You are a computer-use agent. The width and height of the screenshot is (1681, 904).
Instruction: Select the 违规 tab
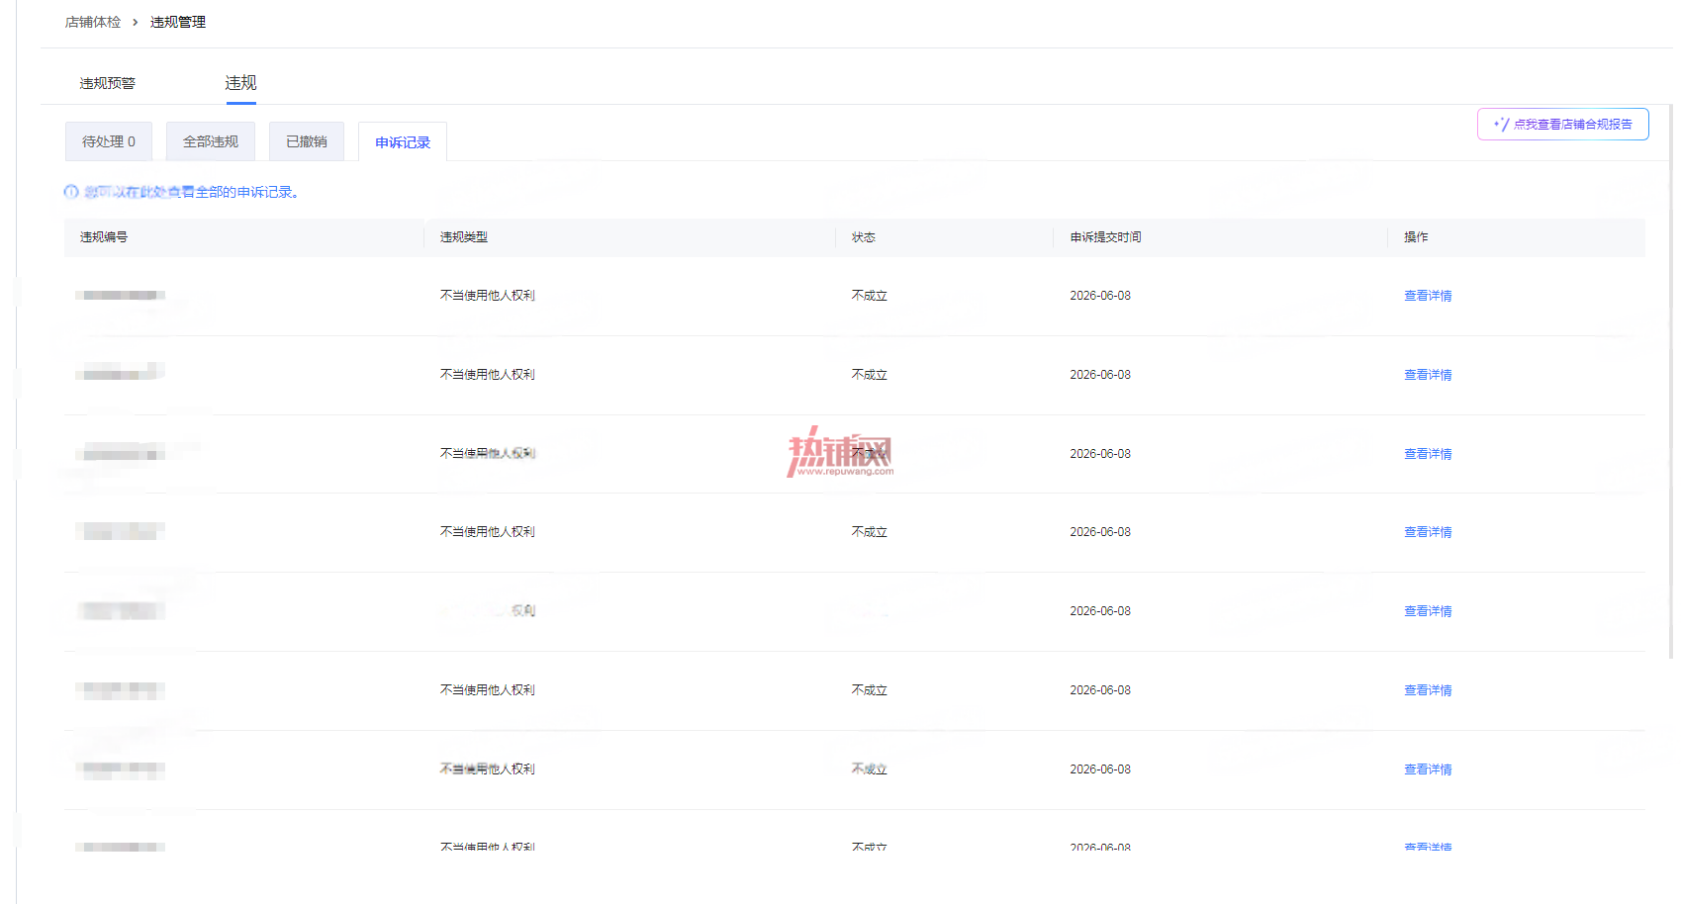pos(240,83)
